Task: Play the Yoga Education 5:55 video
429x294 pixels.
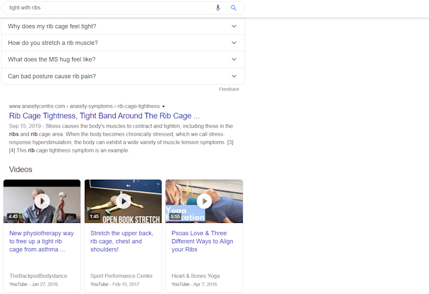Action: 204,201
